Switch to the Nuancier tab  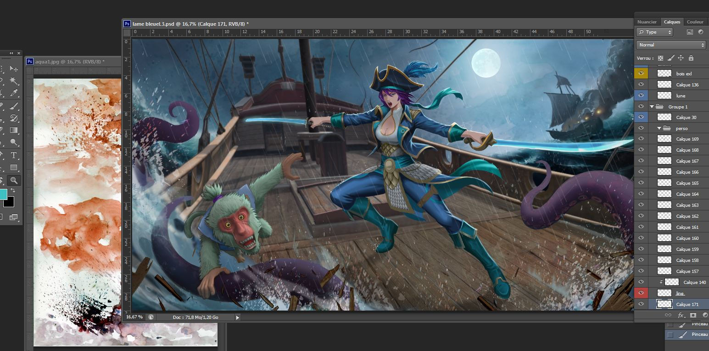[647, 22]
